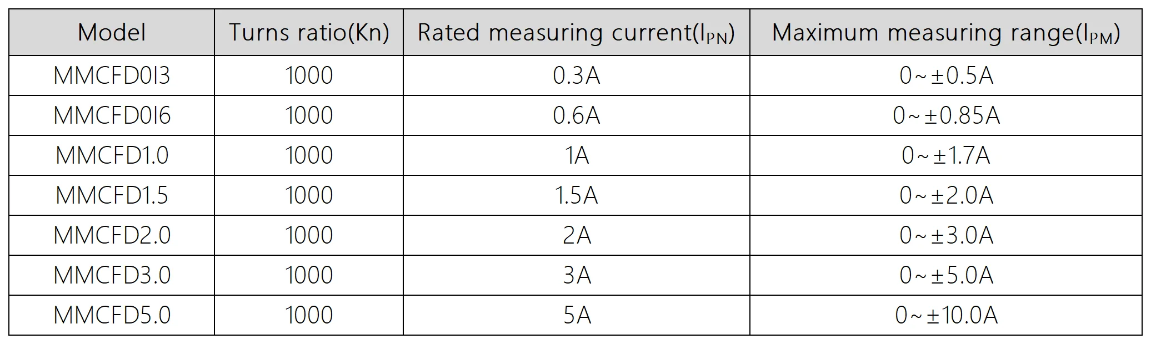Select the 0~±0.5A range cell

point(945,75)
